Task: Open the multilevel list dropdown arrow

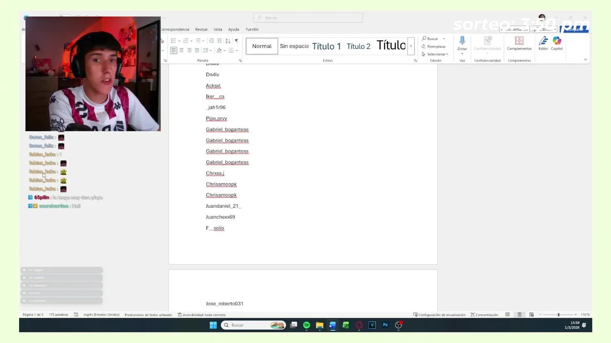Action: pyautogui.click(x=203, y=41)
